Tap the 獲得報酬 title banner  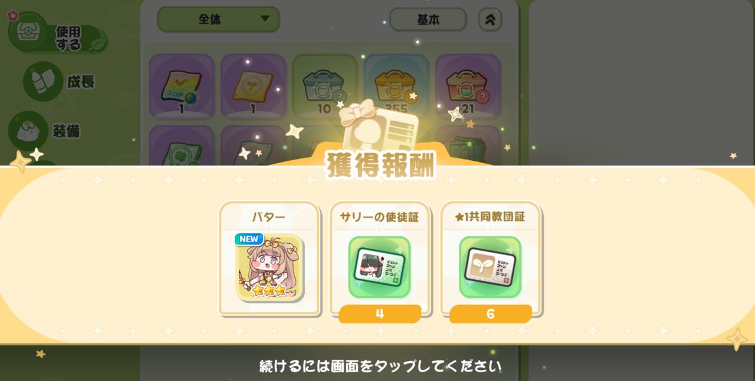[x=380, y=166]
